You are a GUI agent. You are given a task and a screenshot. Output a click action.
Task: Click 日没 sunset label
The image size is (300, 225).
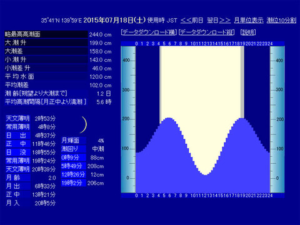point(17,152)
